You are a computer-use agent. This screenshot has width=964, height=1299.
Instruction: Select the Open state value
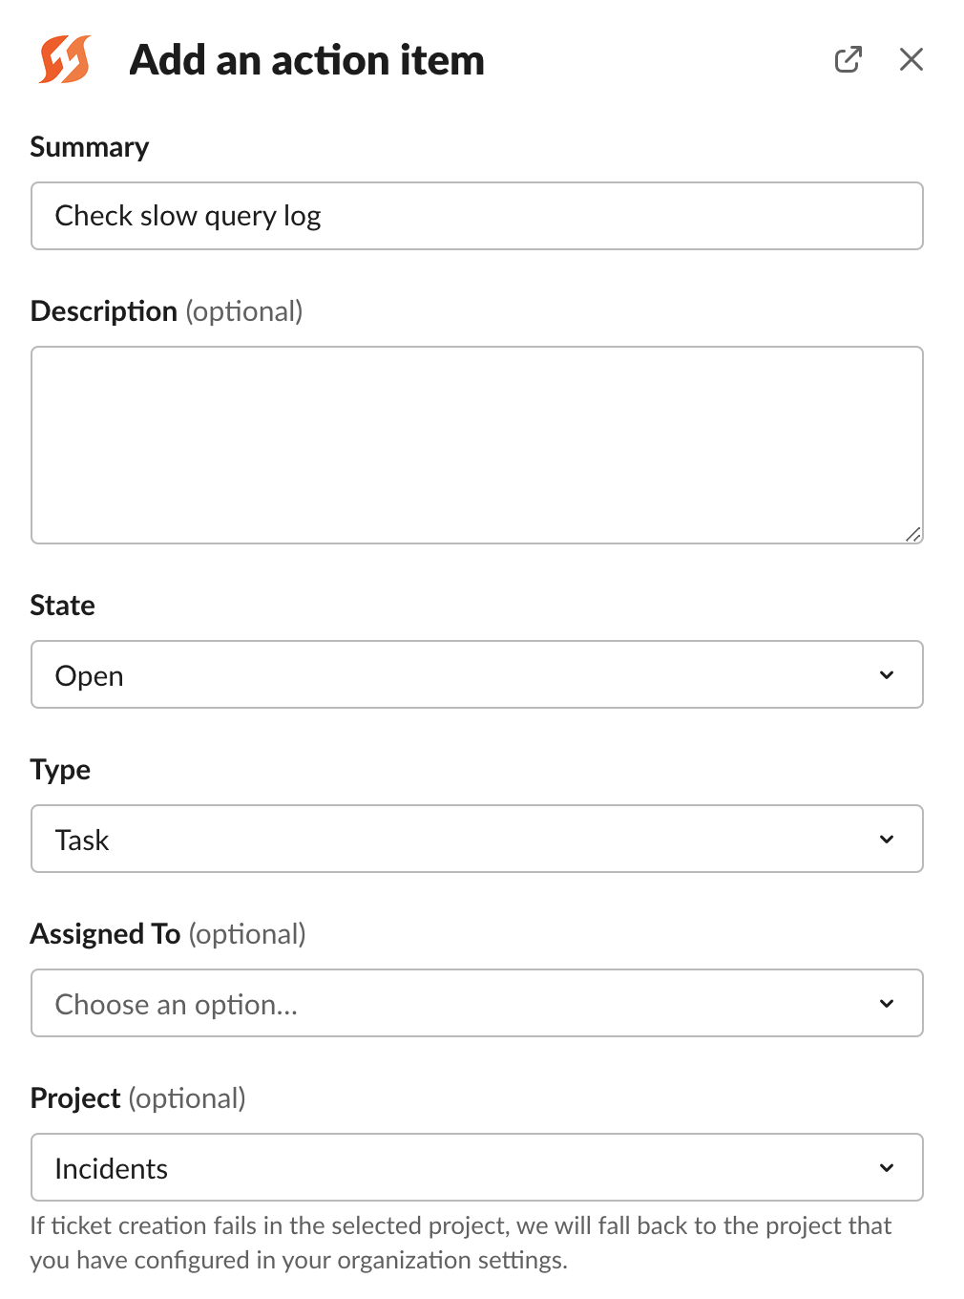[x=89, y=674]
